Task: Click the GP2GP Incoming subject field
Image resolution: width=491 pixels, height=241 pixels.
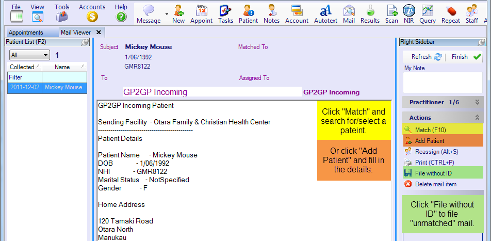Action: pyautogui.click(x=212, y=92)
